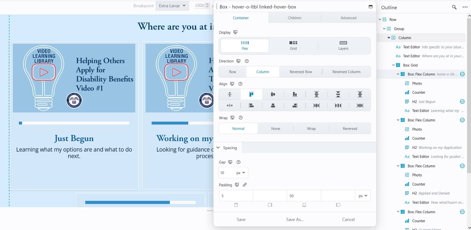Click the padding link values icon
The image size is (471, 230).
pos(245,185)
